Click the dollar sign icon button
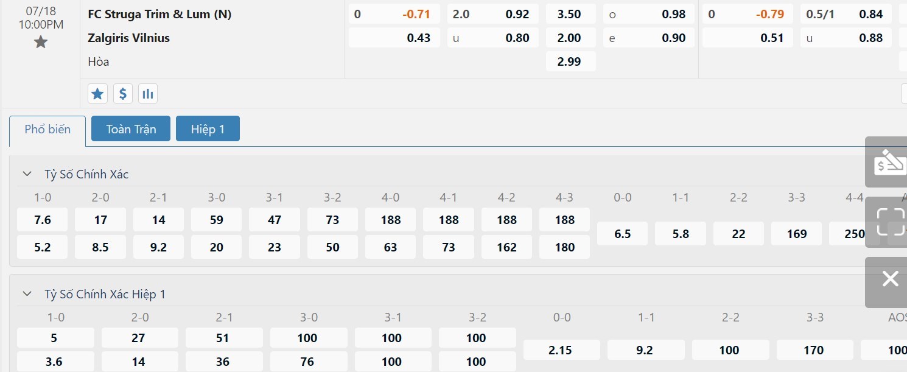 122,94
